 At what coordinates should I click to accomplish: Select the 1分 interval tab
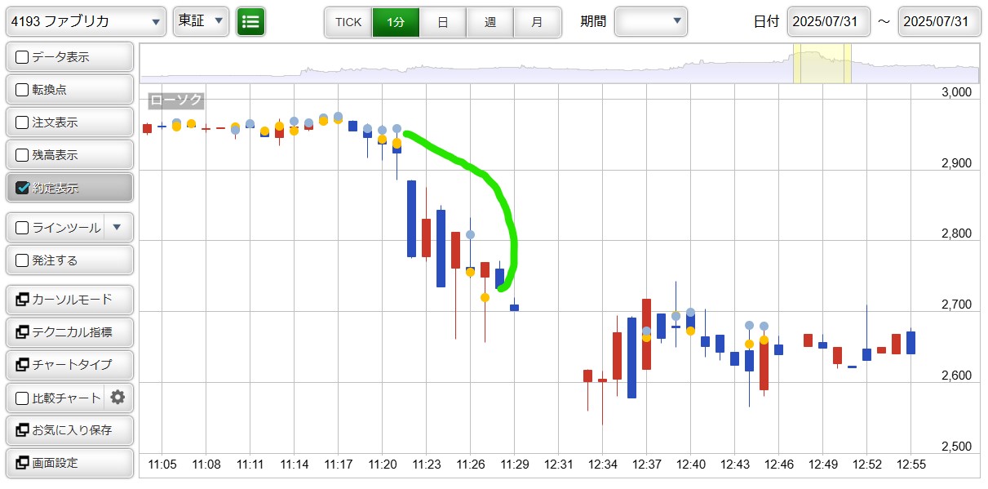396,22
